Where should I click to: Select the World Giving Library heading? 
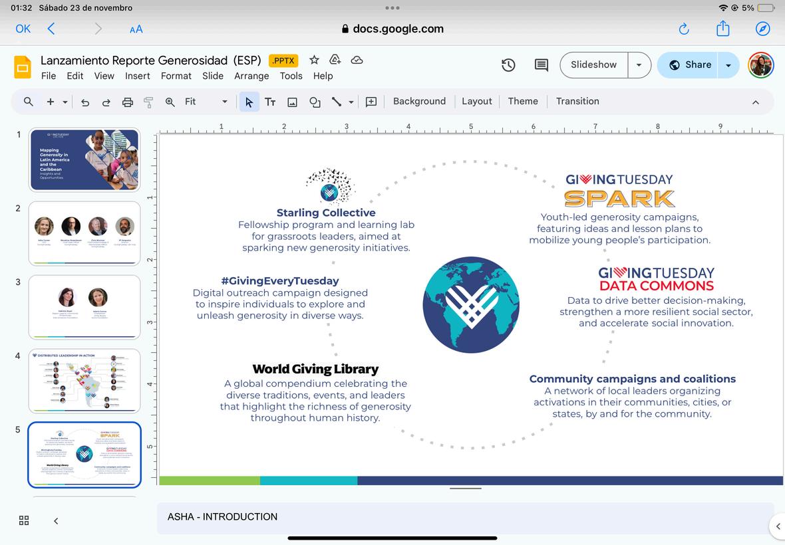(x=315, y=369)
